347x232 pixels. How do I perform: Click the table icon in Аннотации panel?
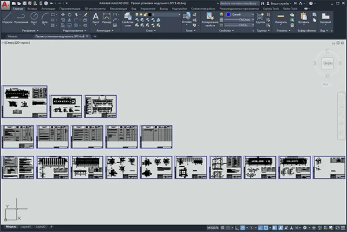[x=115, y=25]
